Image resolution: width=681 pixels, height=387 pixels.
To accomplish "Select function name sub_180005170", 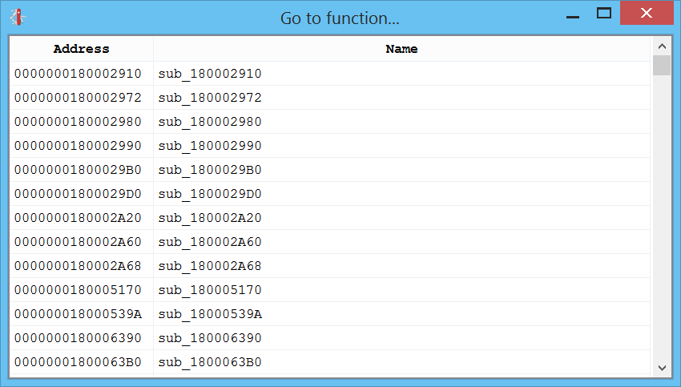I will point(210,290).
